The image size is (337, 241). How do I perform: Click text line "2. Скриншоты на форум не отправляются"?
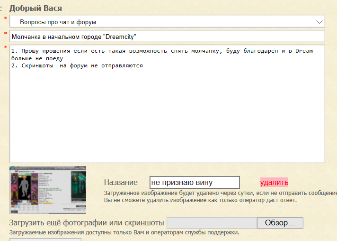click(x=77, y=65)
